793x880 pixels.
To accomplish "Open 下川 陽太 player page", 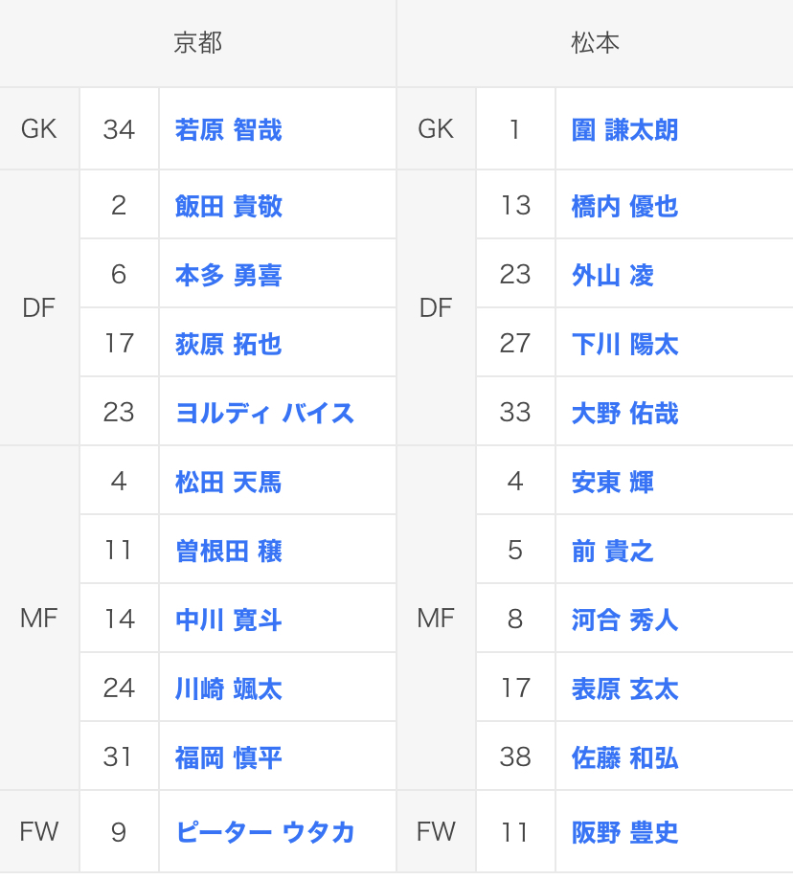I will point(624,344).
